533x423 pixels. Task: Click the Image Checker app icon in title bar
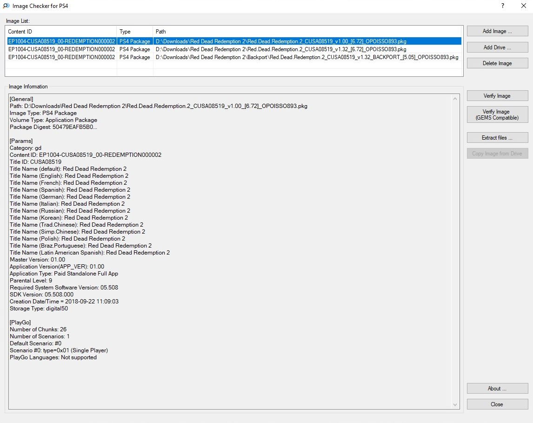coord(6,6)
